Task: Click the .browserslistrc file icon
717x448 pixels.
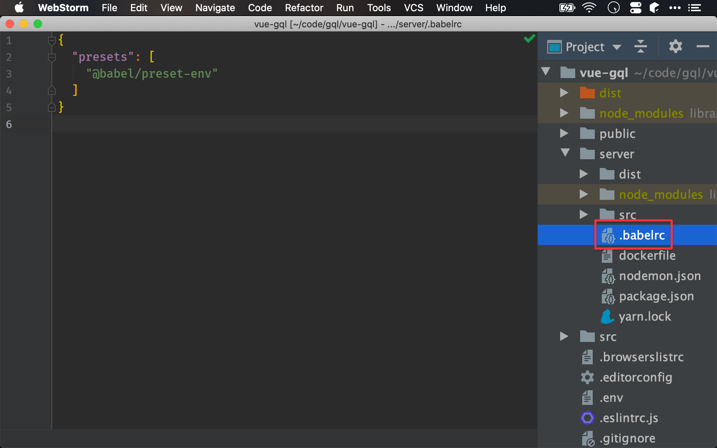Action: click(x=587, y=357)
